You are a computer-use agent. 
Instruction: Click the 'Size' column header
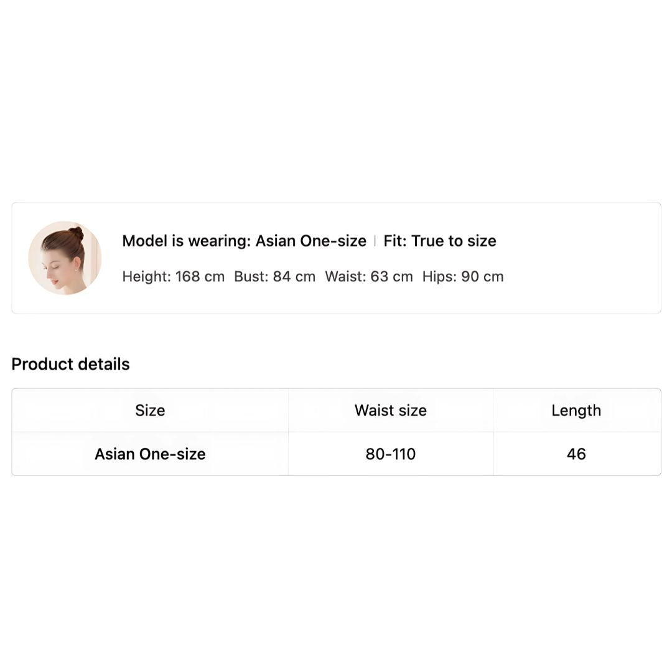150,410
